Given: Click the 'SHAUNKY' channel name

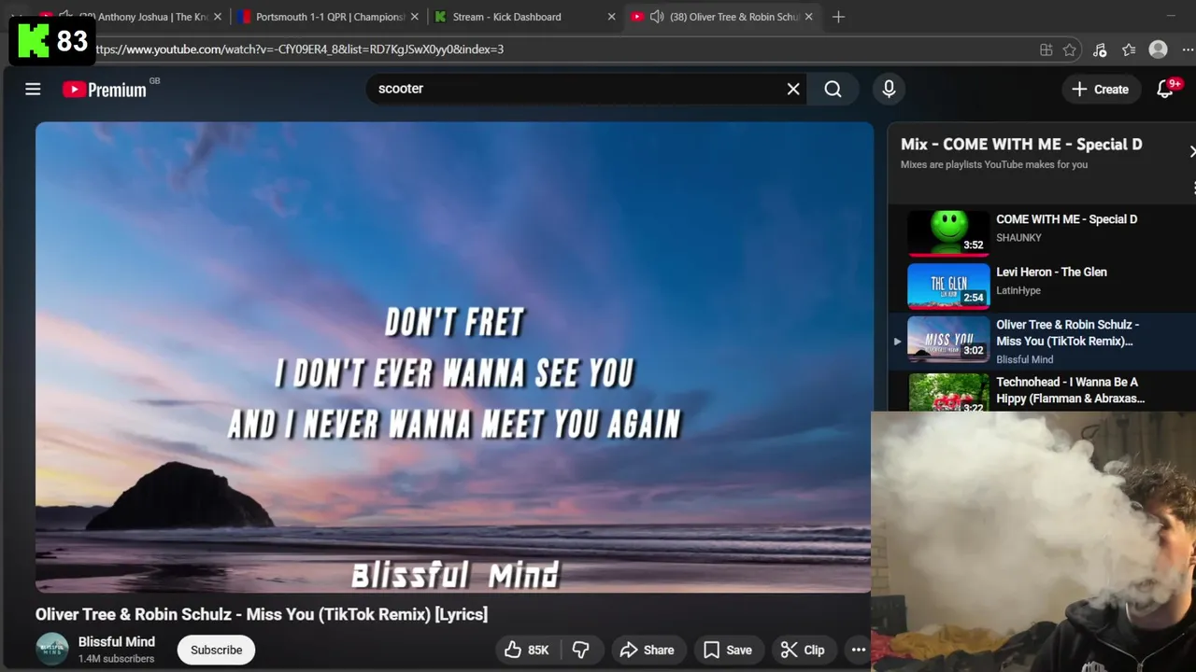Looking at the screenshot, I should click(x=1018, y=238).
